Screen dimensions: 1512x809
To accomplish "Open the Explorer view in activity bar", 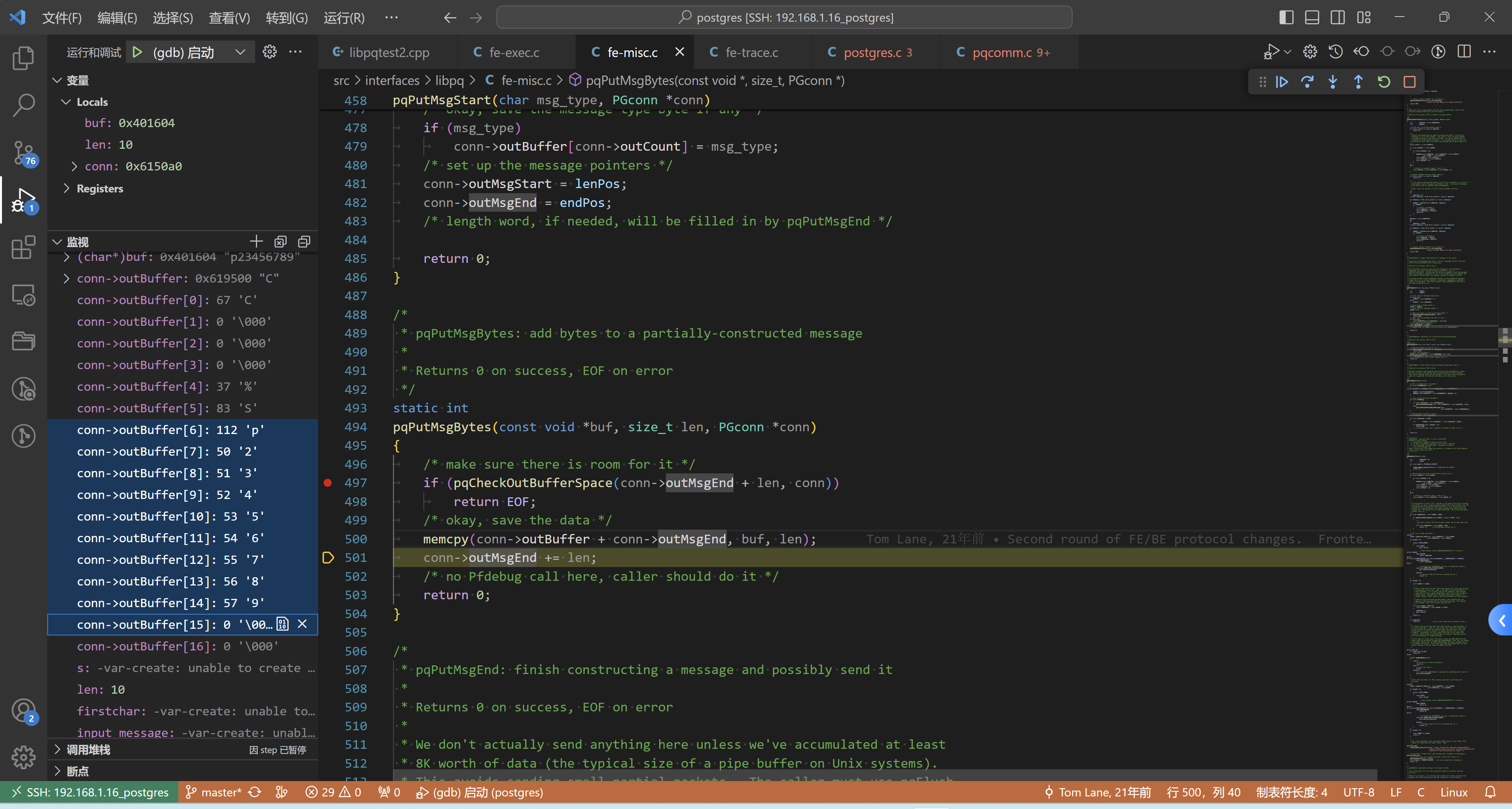I will point(23,58).
